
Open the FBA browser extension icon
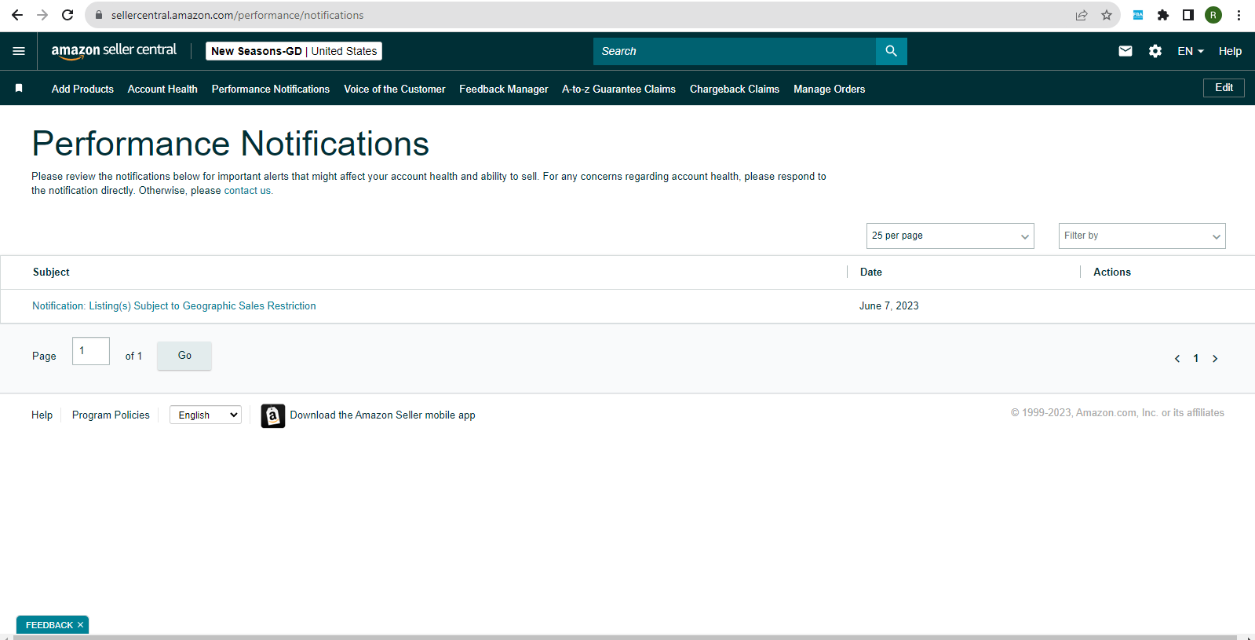(x=1138, y=15)
